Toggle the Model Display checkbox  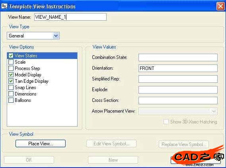pyautogui.click(x=11, y=75)
